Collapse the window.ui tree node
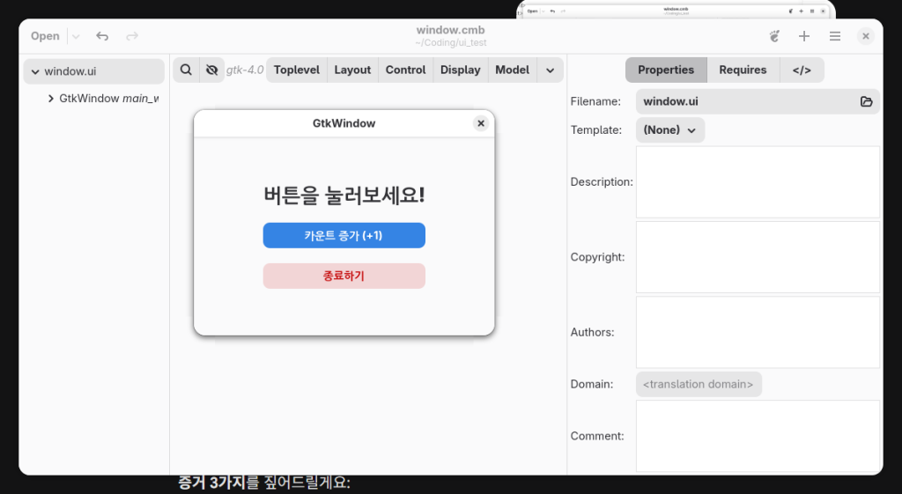The height and width of the screenshot is (494, 902). coord(34,71)
